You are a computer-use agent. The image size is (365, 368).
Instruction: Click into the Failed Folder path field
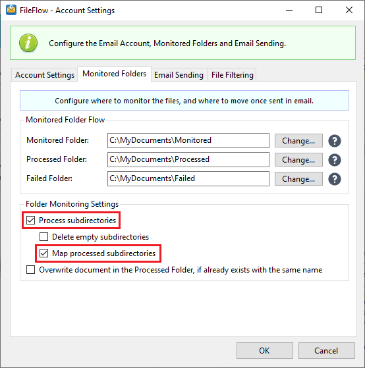click(x=188, y=178)
